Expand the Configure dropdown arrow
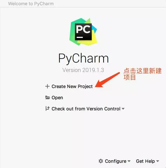166x168 pixels. [x=129, y=161]
